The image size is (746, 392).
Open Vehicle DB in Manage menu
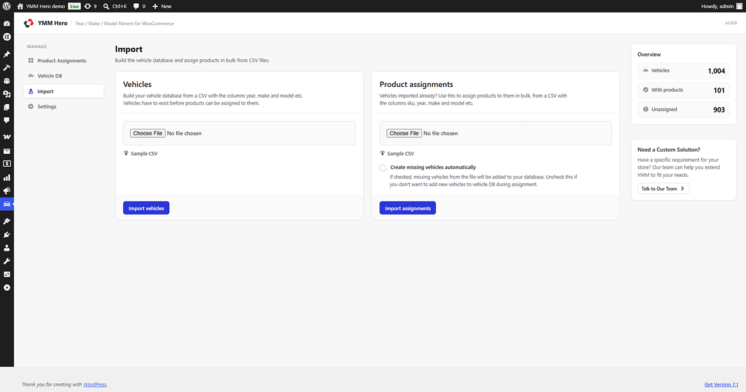tap(64, 76)
